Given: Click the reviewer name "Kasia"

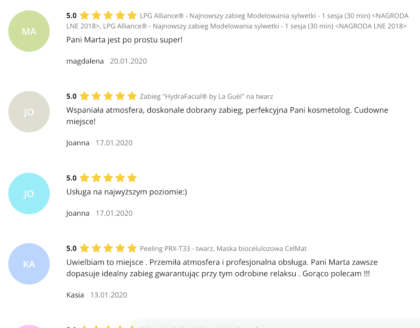Looking at the screenshot, I should click(75, 295).
